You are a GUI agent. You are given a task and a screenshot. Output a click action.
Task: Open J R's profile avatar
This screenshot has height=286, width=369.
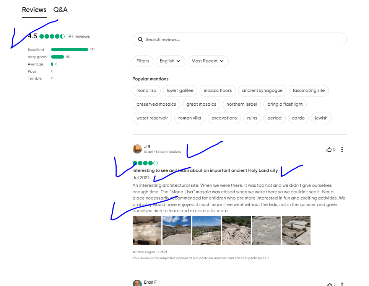137,149
